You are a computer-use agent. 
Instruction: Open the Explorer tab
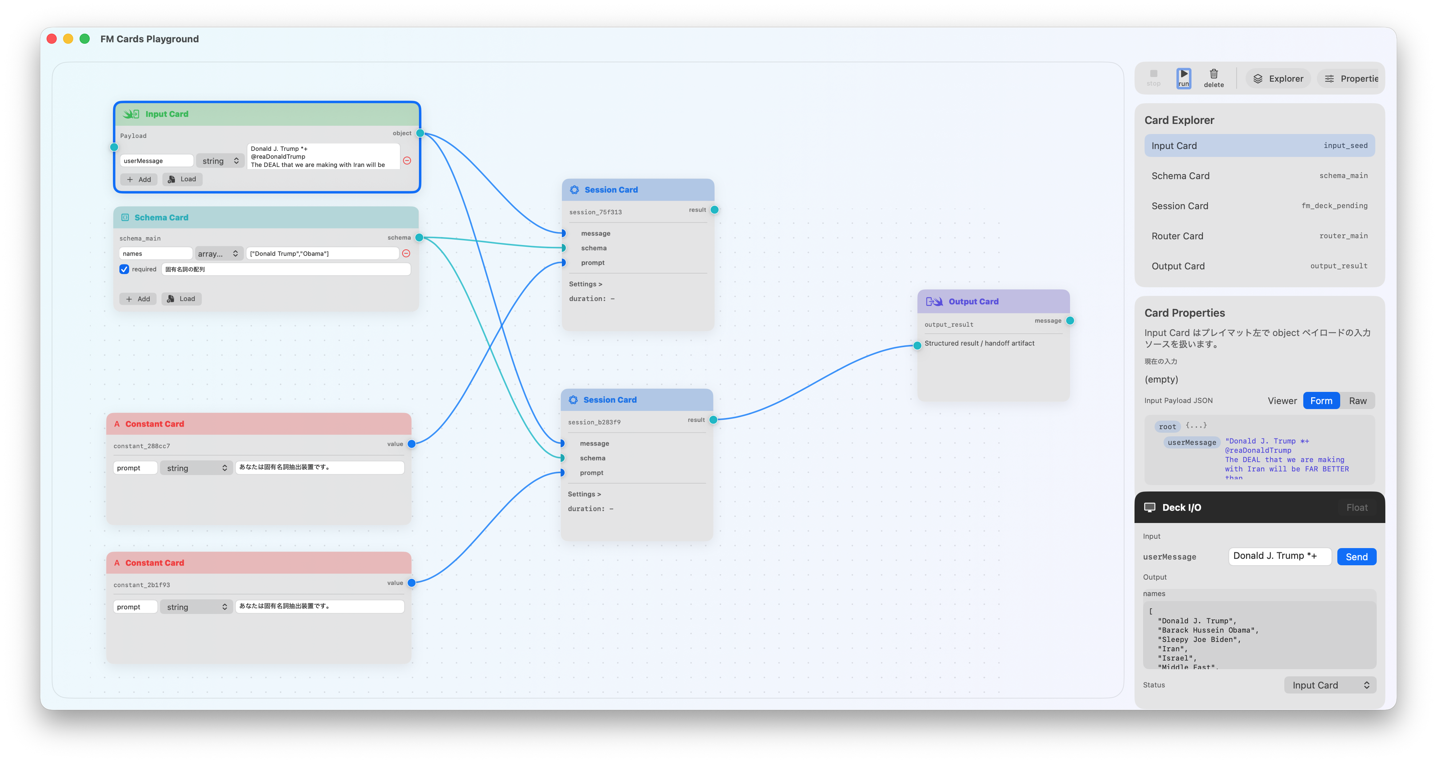click(x=1278, y=79)
